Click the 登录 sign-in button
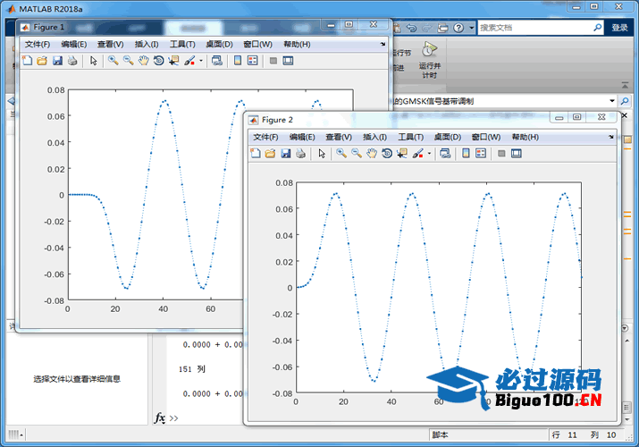Image resolution: width=639 pixels, height=447 pixels. (619, 28)
